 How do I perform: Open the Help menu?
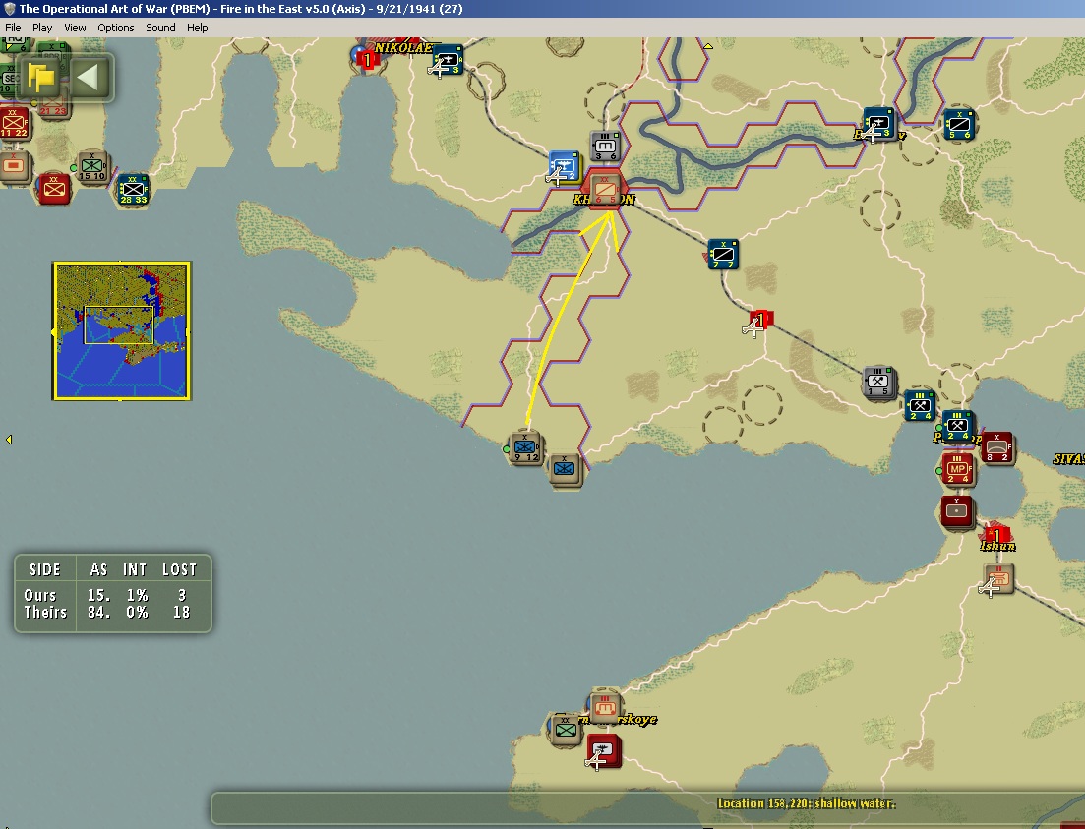pos(197,28)
